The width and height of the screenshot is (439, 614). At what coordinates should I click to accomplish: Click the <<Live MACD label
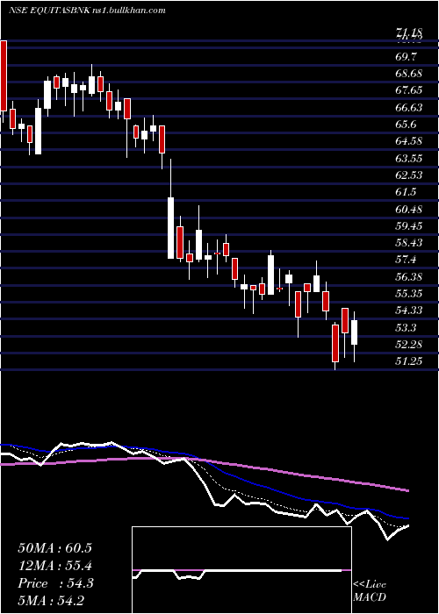click(x=370, y=591)
